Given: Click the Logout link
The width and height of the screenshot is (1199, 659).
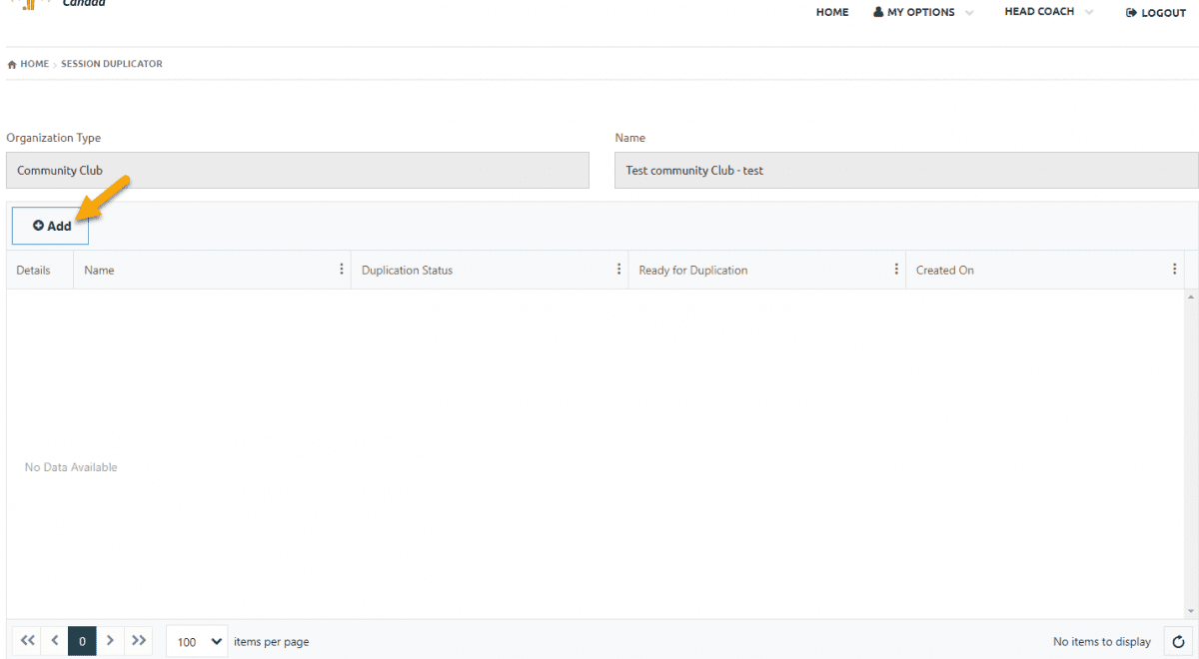Looking at the screenshot, I should click(x=1155, y=13).
